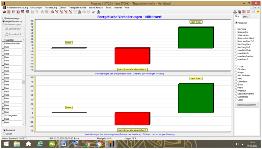The width and height of the screenshot is (262, 149).
Task: Open Microsoft Word from the taskbar
Action: click(x=63, y=144)
